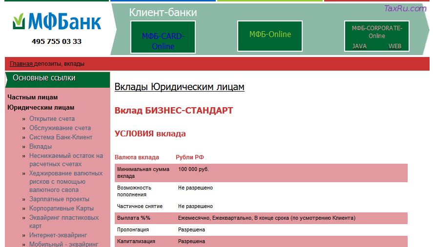Viewport: 433px width, 247px height.
Task: Go to Эквайринг пластиковых карт
Action: [63, 222]
